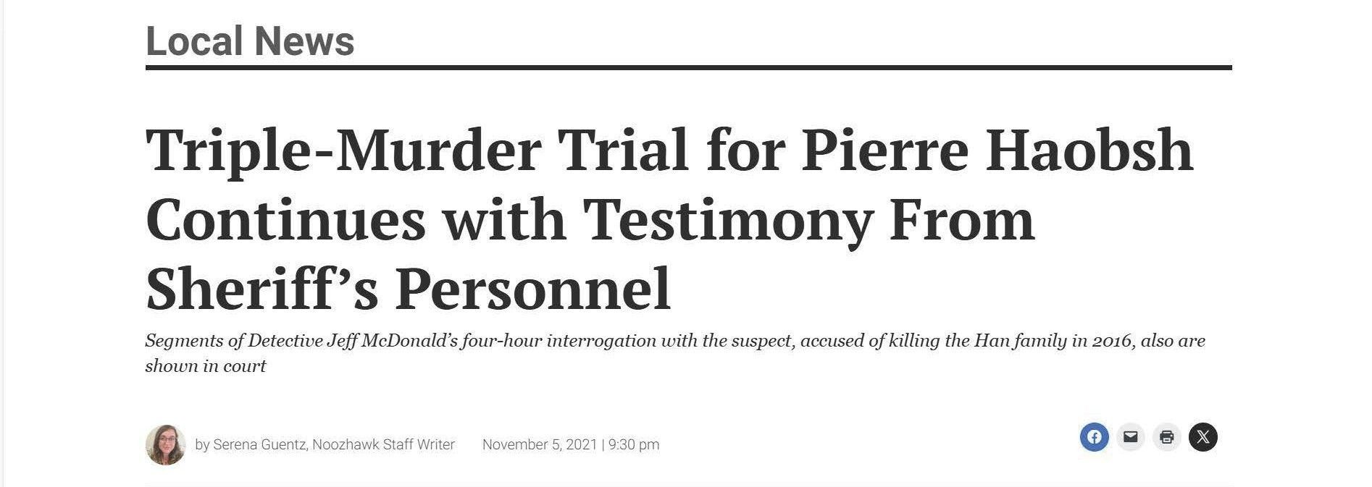Share the article on X
The width and height of the screenshot is (1372, 487).
1202,437
